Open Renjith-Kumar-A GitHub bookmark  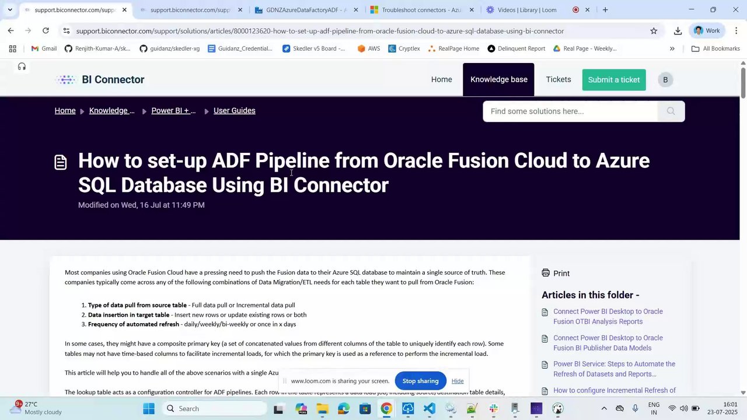(97, 48)
